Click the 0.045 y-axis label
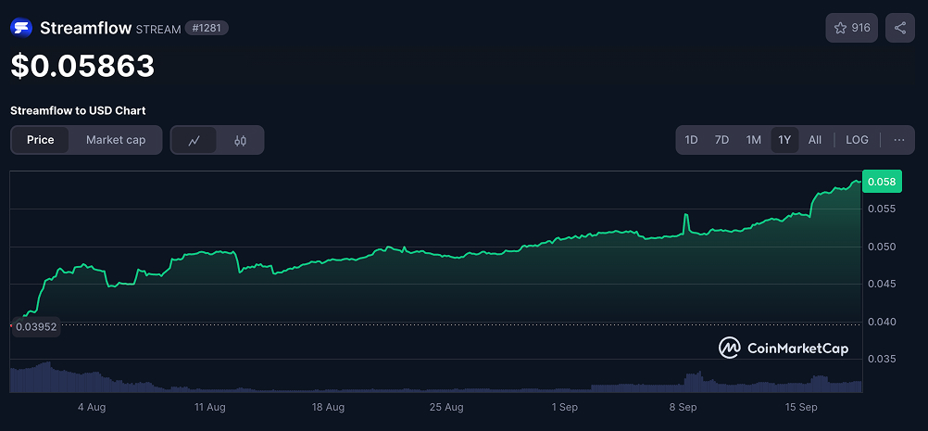928x431 pixels. (x=882, y=285)
